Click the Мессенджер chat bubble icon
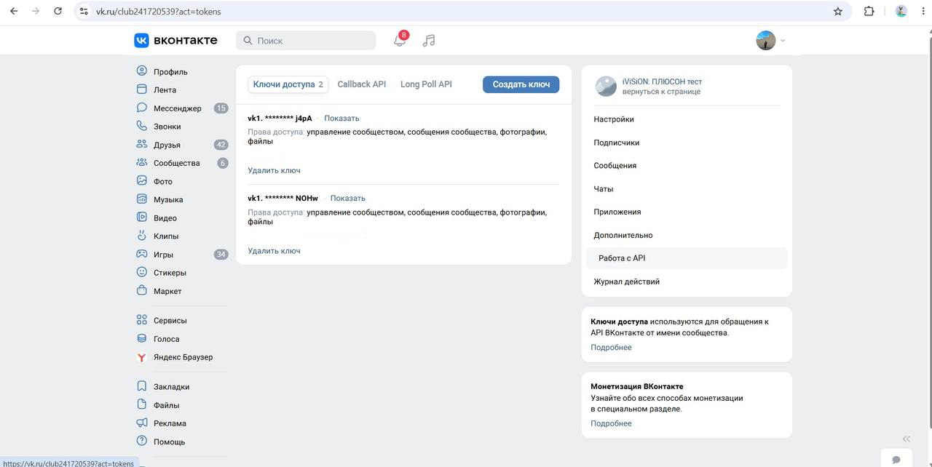 [142, 108]
